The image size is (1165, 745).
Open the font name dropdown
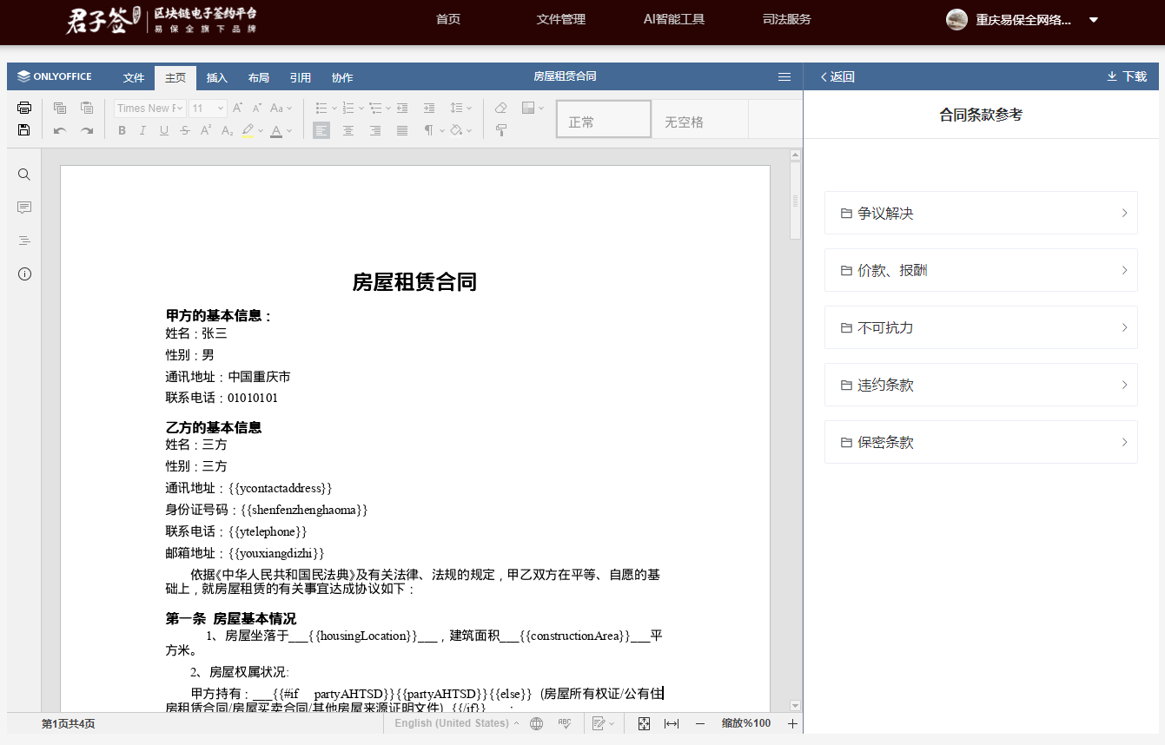click(149, 109)
